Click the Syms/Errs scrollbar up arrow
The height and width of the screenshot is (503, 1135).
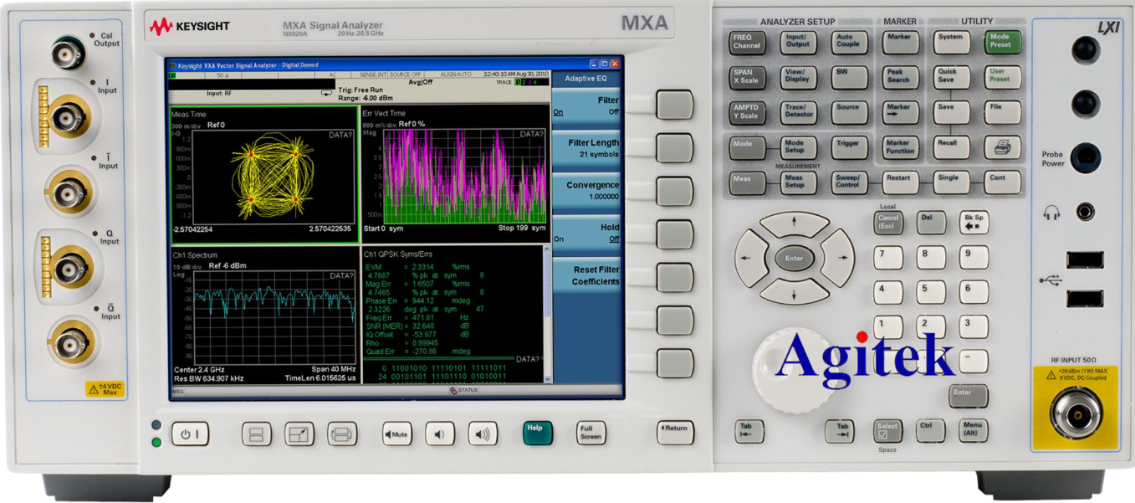pos(547,250)
